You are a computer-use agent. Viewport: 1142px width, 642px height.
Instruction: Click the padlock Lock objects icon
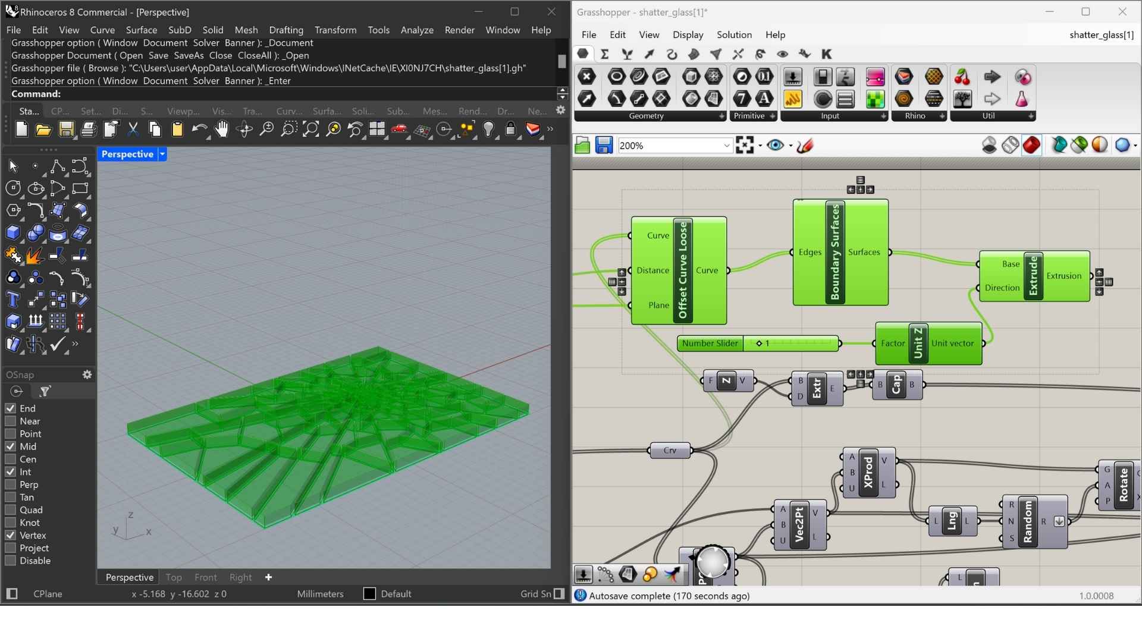click(510, 130)
